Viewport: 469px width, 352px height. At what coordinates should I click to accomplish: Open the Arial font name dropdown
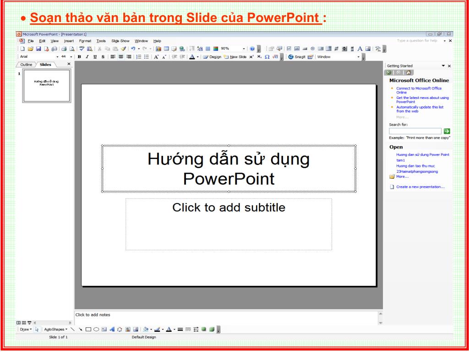57,57
